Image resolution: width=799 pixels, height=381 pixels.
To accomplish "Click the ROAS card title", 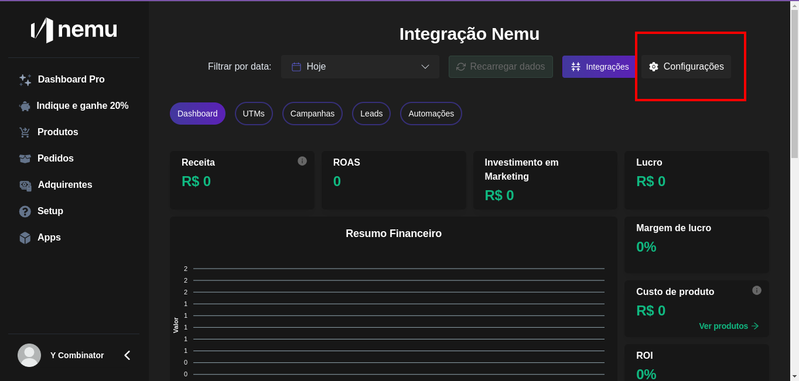I will 347,162.
